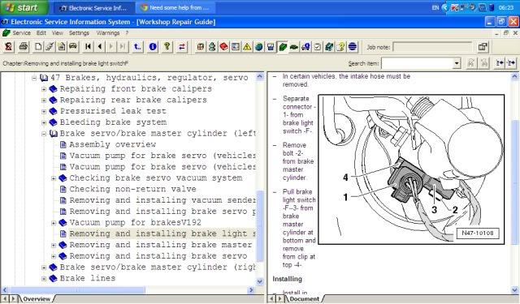Click the red and blue swap arrows icon
The width and height of the screenshot is (520, 304).
(182, 47)
